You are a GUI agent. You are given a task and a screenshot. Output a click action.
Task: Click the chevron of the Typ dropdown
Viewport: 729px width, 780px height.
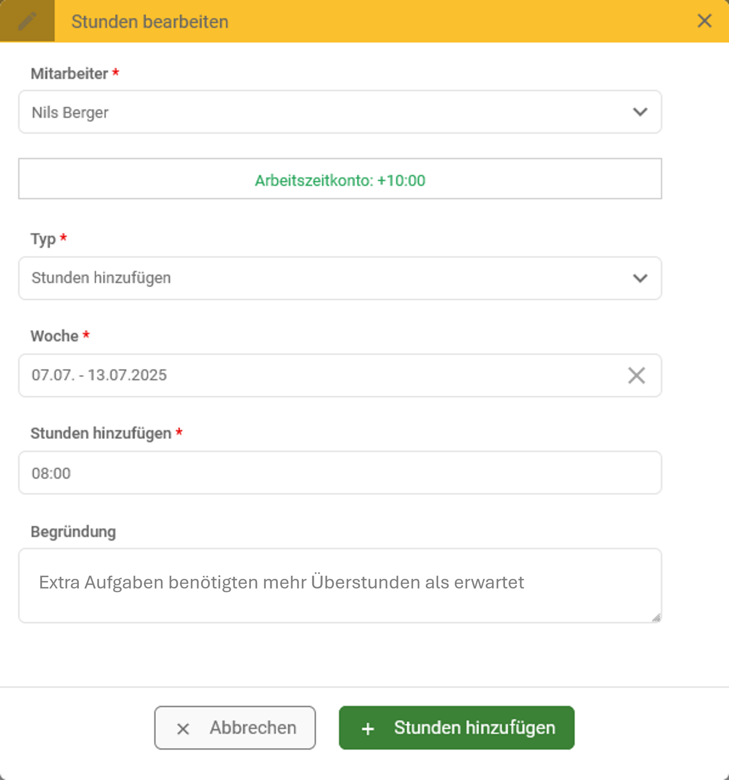tap(640, 278)
